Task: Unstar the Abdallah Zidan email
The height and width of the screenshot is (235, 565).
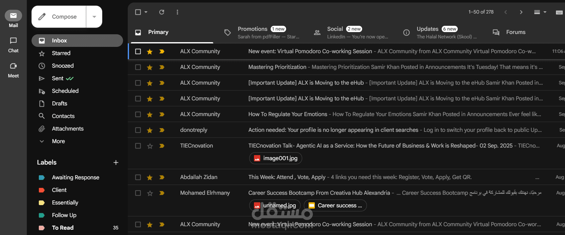Action: point(150,177)
